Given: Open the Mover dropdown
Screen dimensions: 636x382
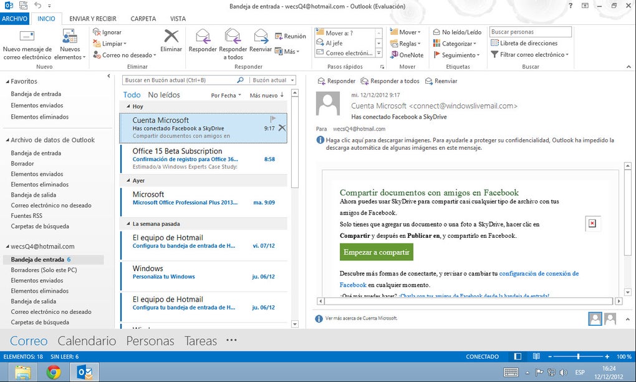Looking at the screenshot, I should pyautogui.click(x=405, y=32).
